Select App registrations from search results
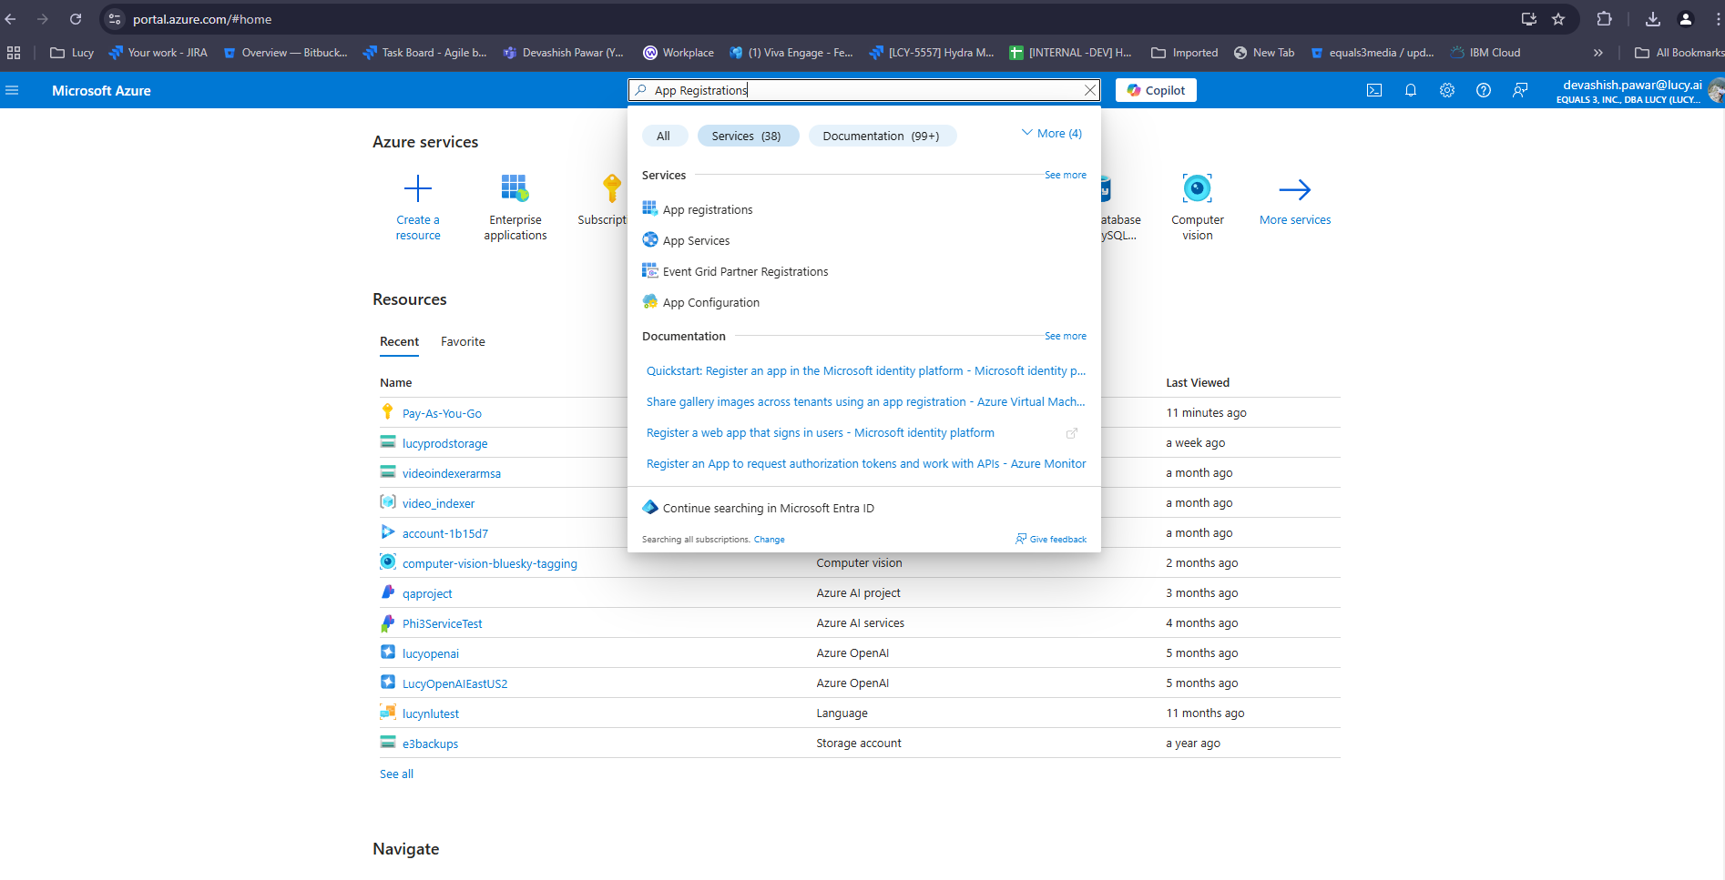The image size is (1725, 880). pyautogui.click(x=708, y=210)
